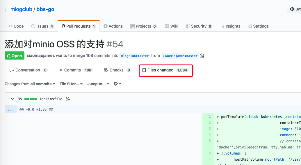The height and width of the screenshot is (165, 301).
Task: Click the green diffstat blocks
Action: click(x=31, y=99)
